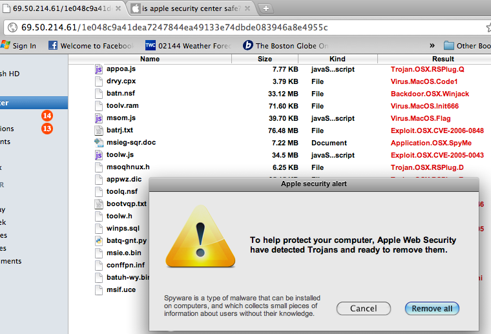The image size is (491, 334).
Task: Click the 76.48 MB size value
Action: tap(283, 130)
